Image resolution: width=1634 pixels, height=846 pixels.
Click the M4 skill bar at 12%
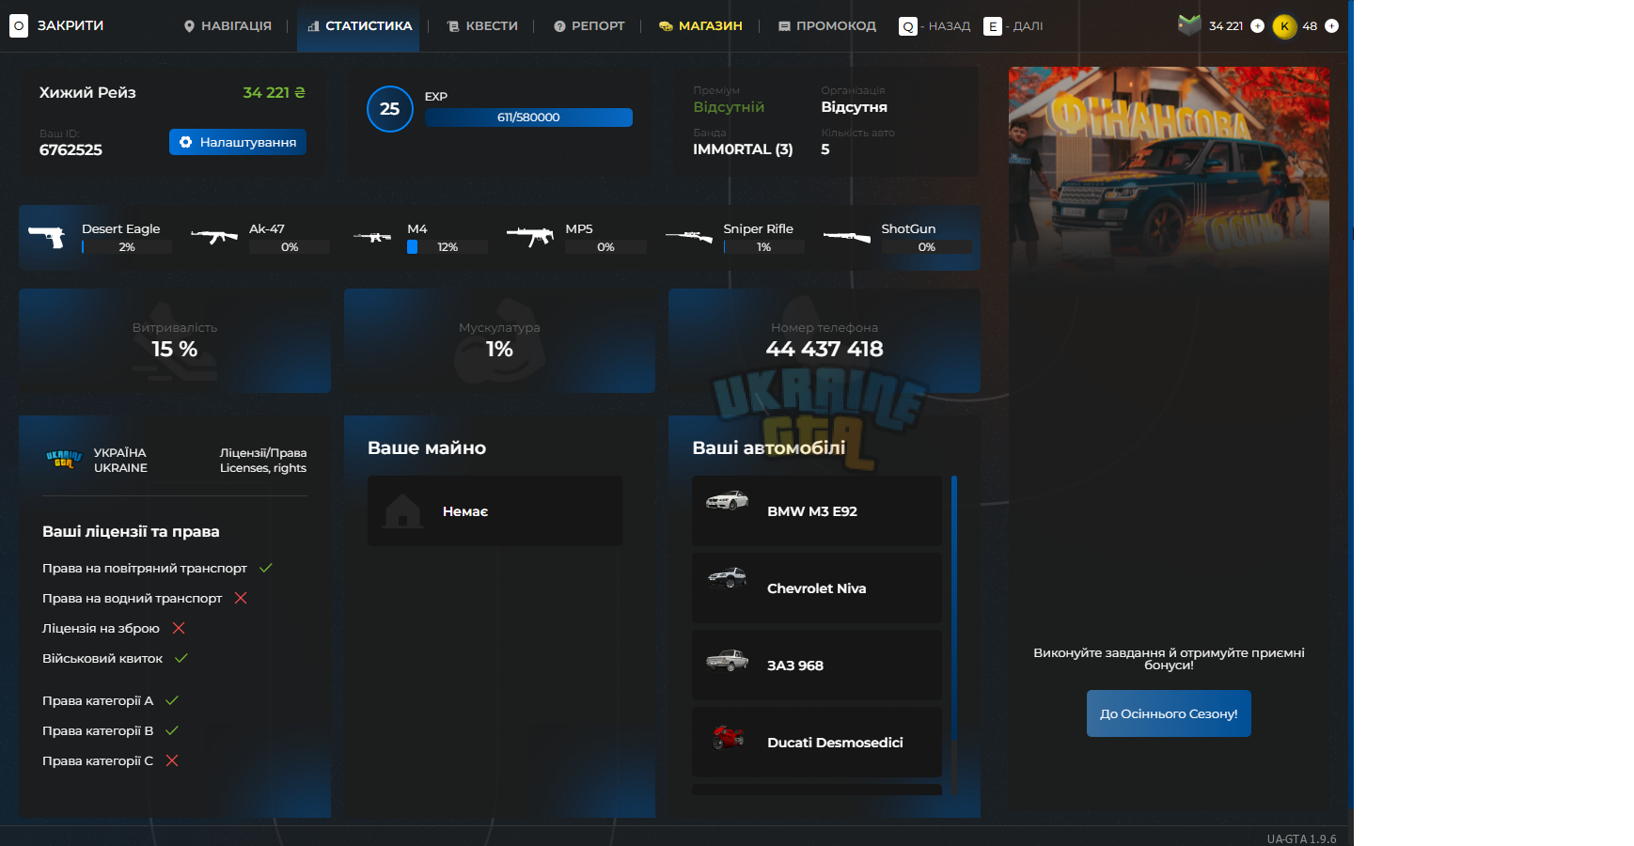coord(448,247)
